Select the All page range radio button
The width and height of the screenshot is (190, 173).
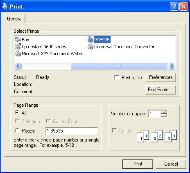(17, 112)
